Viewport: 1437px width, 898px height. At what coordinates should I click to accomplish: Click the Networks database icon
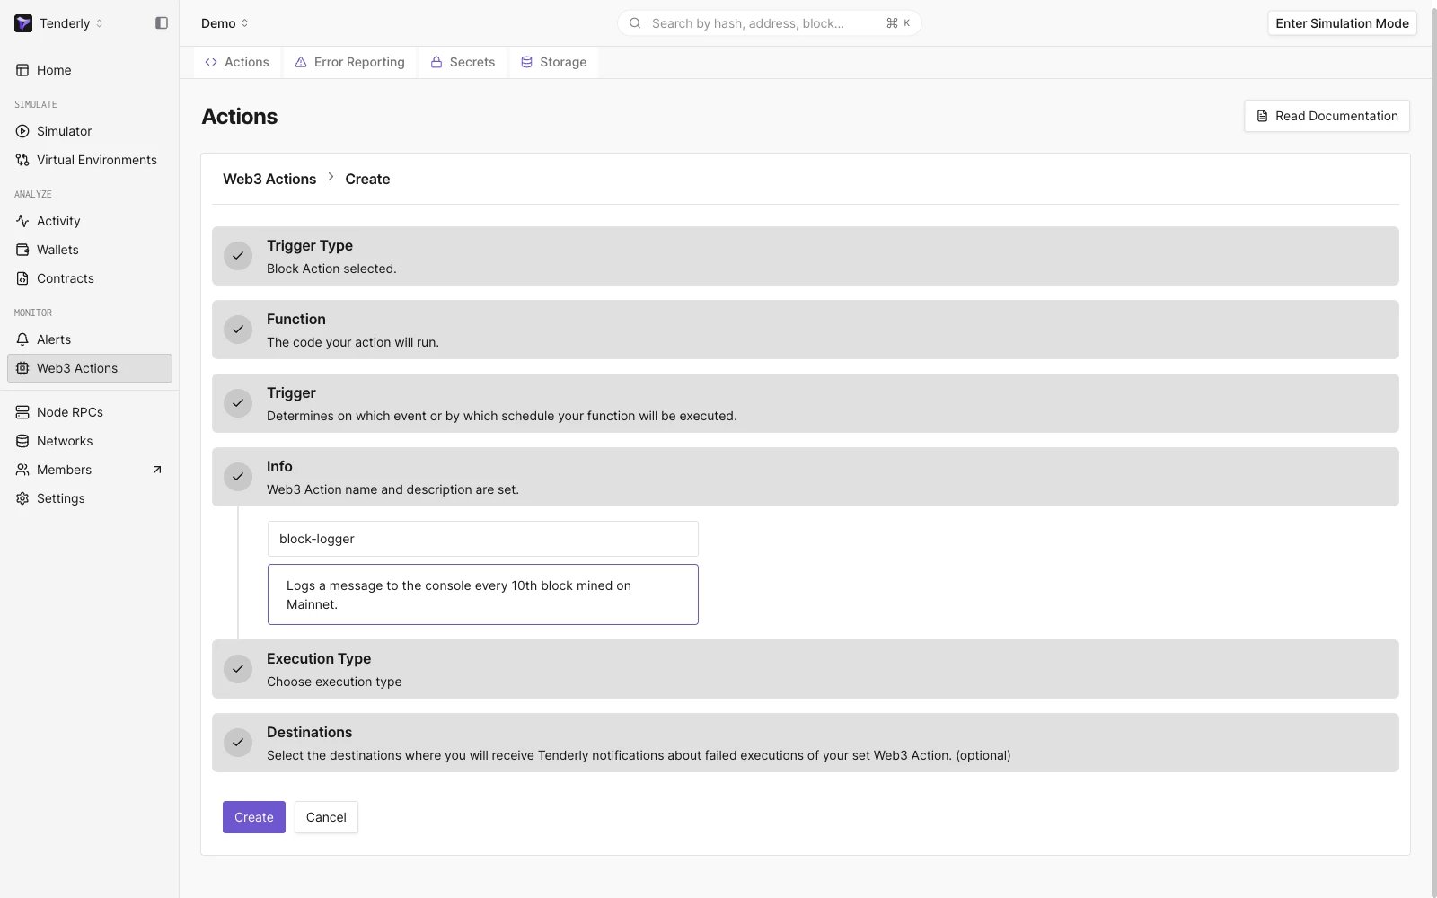[22, 441]
